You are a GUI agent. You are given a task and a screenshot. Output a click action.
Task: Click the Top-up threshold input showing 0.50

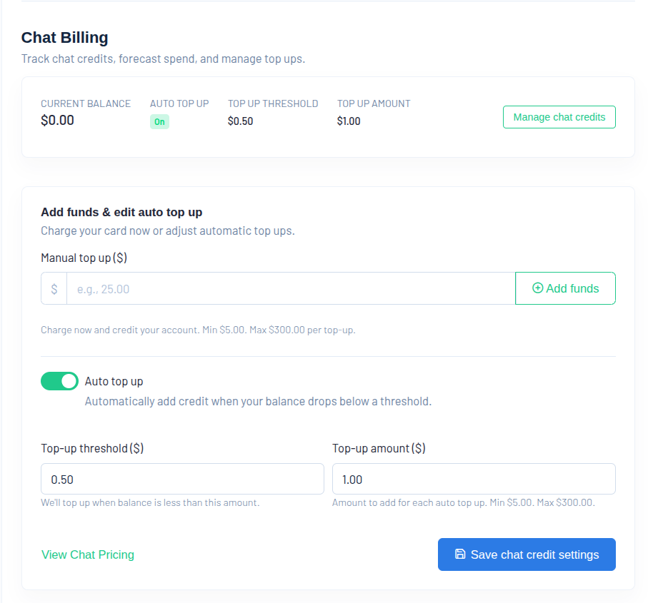click(x=182, y=479)
